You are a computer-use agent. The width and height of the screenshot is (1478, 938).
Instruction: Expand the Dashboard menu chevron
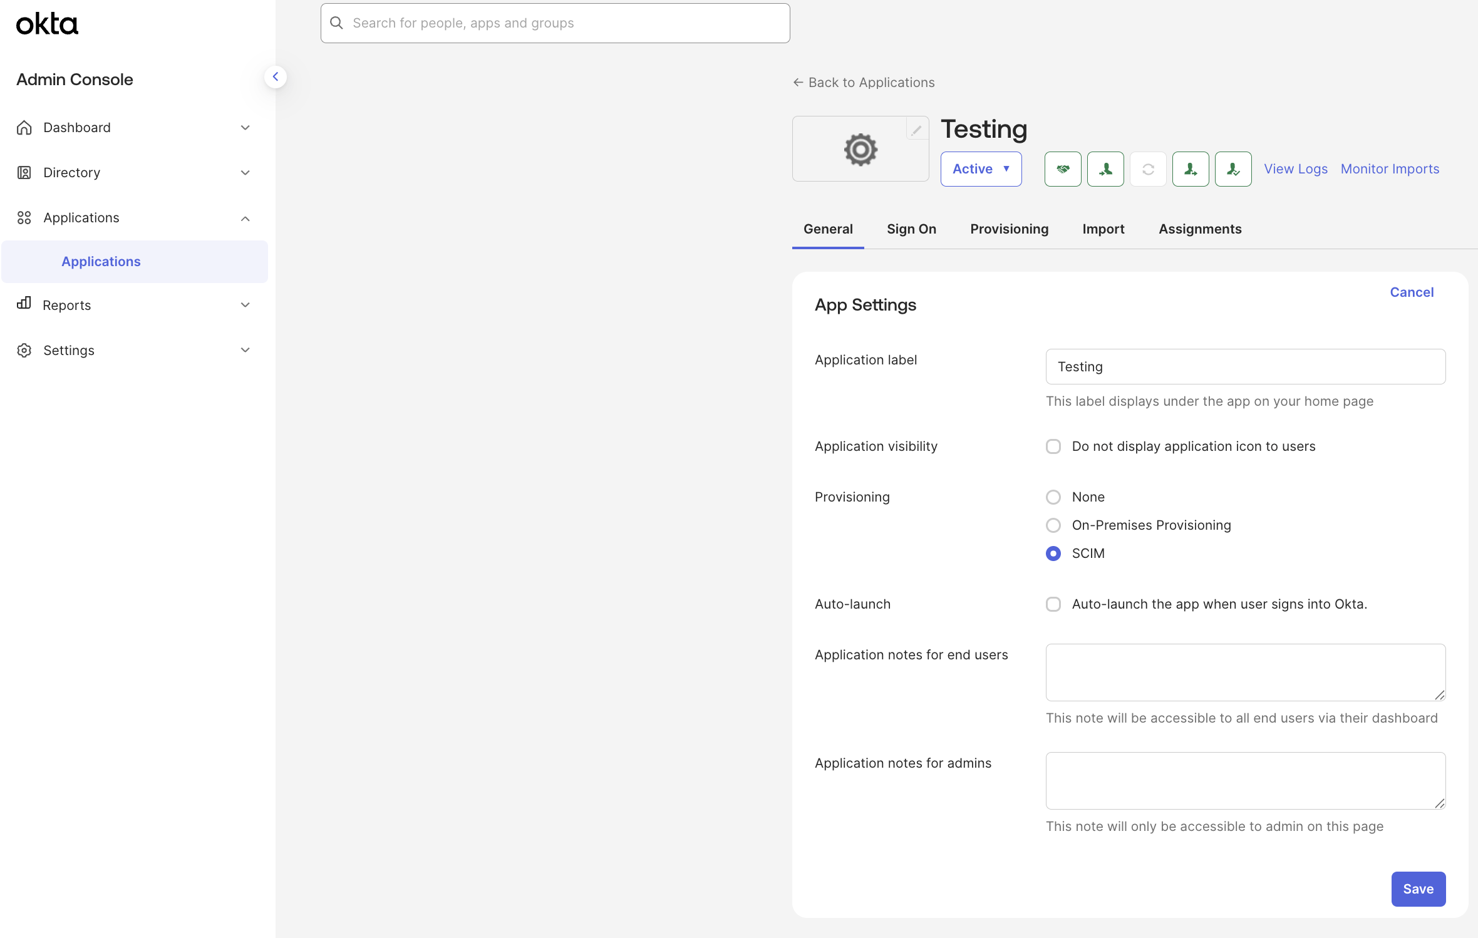click(245, 128)
